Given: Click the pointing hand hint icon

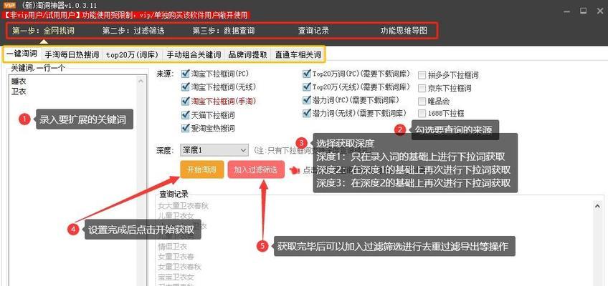Looking at the screenshot, I should click(x=294, y=169).
